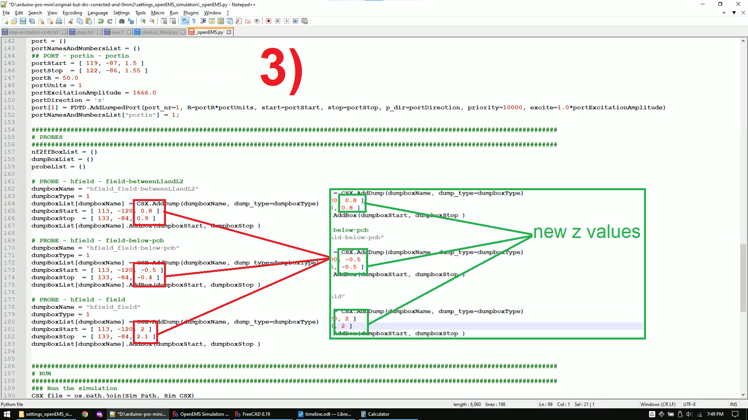Select the Search icon in toolbar
Screen dimensions: 748x420
tap(122, 21)
